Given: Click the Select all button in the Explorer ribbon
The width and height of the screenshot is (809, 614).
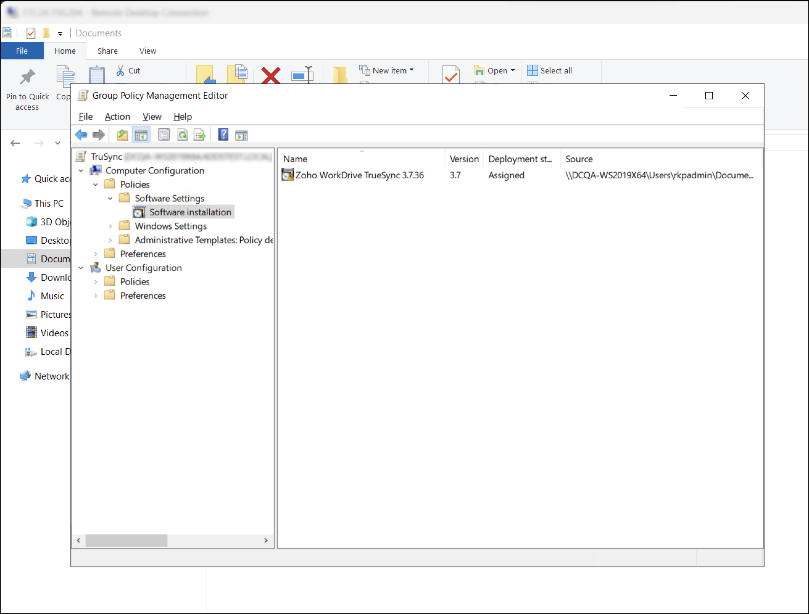Looking at the screenshot, I should point(549,71).
